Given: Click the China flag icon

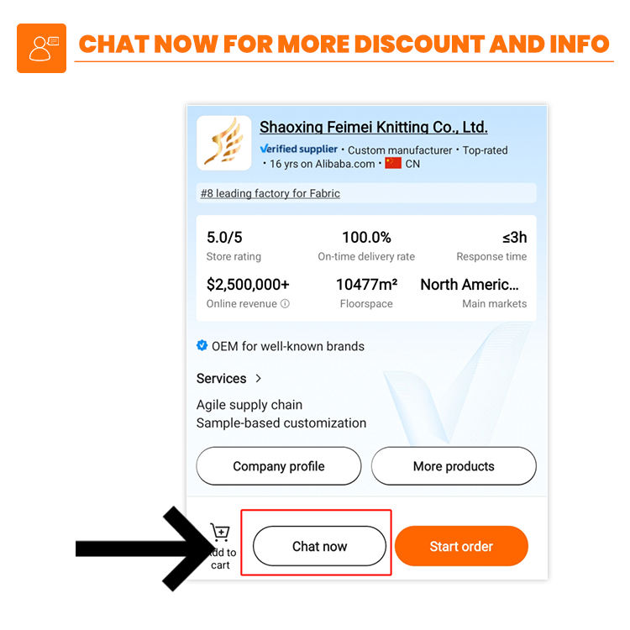Looking at the screenshot, I should [x=393, y=163].
